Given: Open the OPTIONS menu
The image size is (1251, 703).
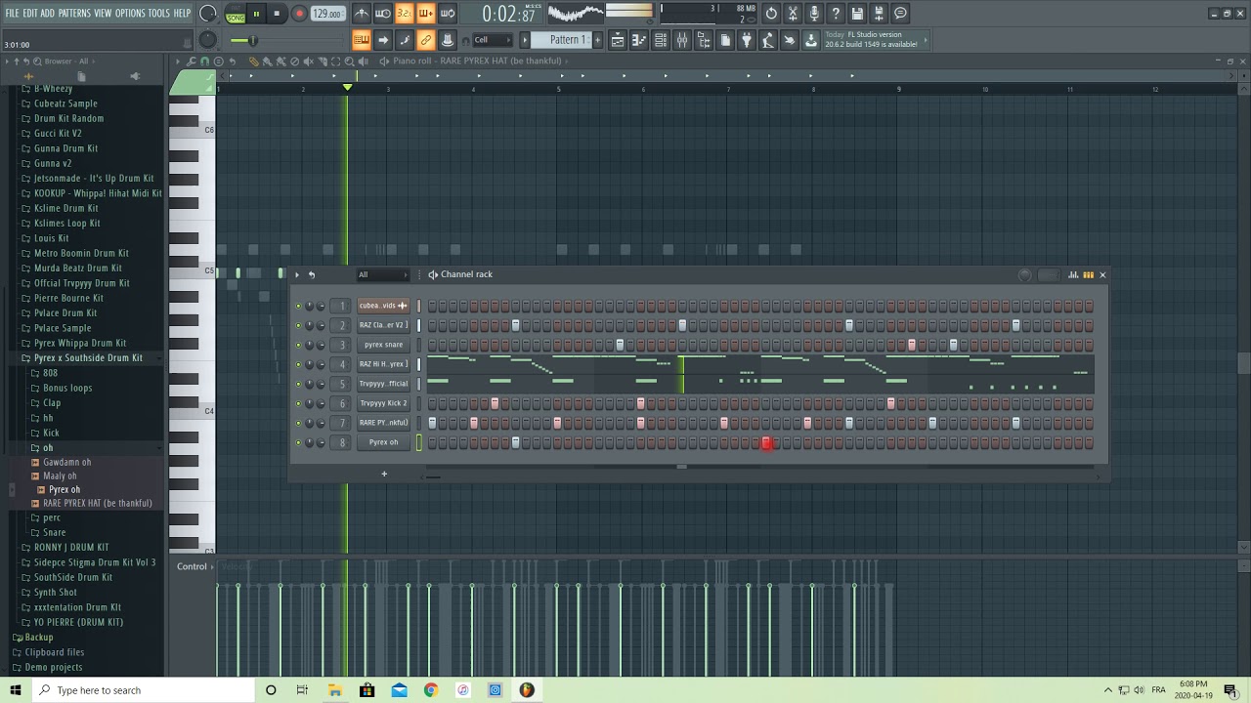Looking at the screenshot, I should point(130,14).
